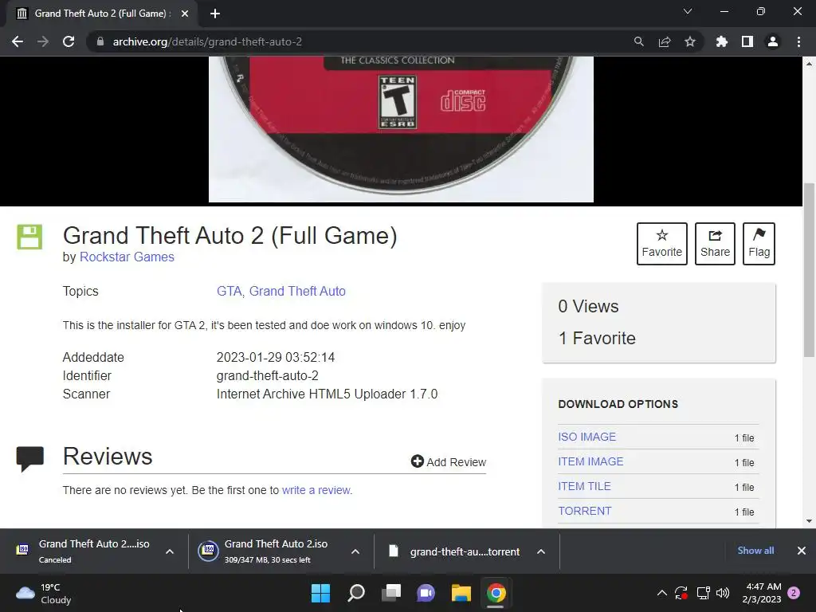Expand options for canceled iso download
816x612 pixels.
pyautogui.click(x=170, y=551)
